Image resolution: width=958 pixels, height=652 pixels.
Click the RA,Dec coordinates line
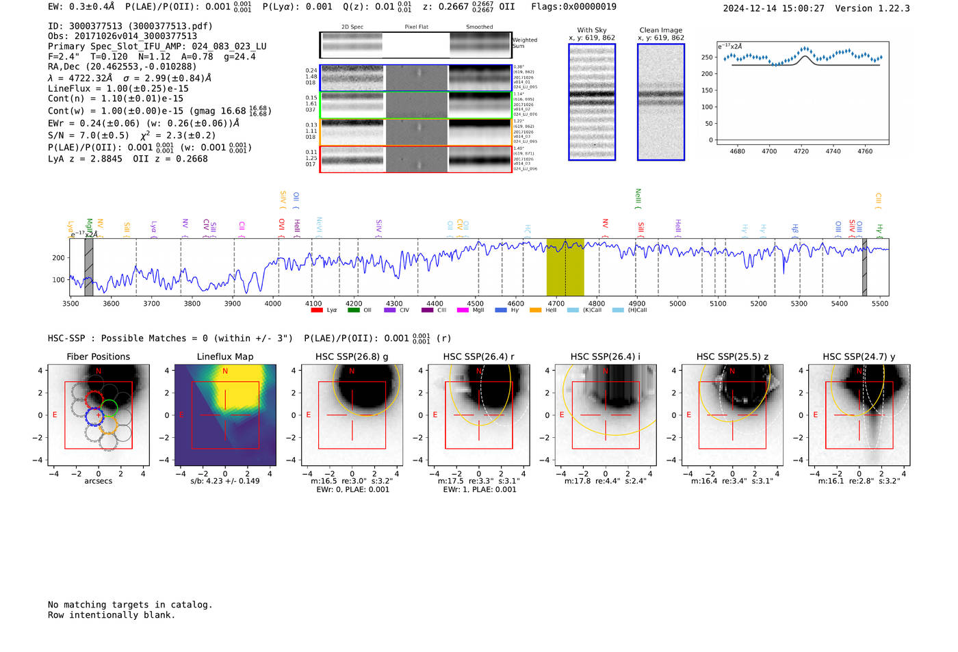122,66
